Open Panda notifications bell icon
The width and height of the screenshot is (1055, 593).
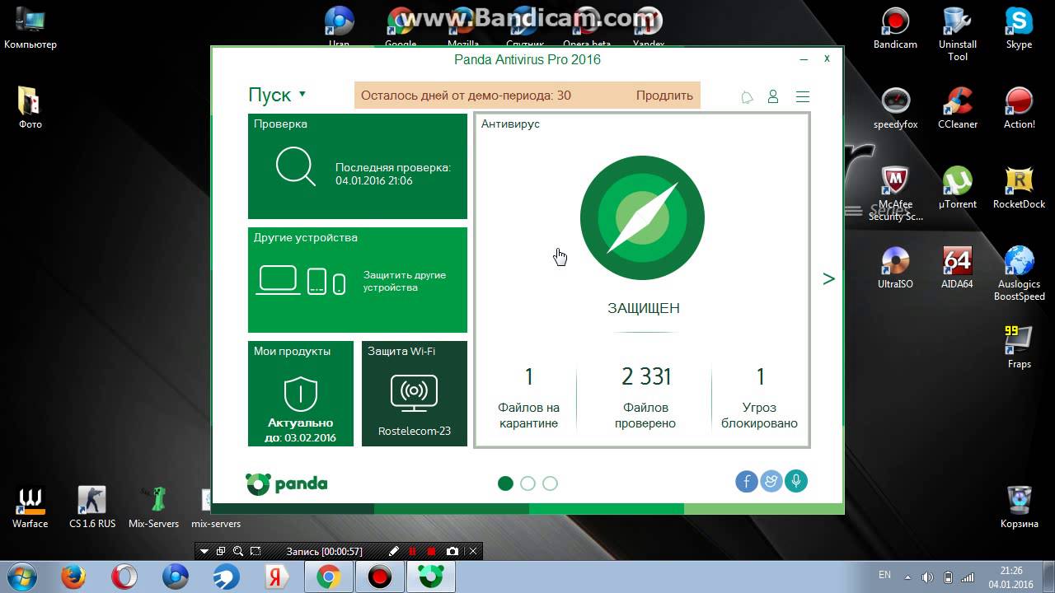click(747, 97)
